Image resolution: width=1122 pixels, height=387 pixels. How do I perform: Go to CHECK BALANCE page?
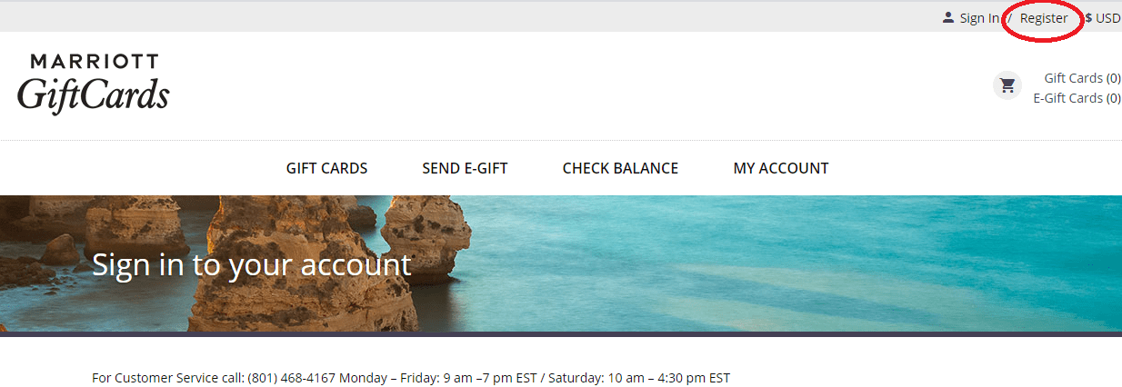(x=620, y=168)
